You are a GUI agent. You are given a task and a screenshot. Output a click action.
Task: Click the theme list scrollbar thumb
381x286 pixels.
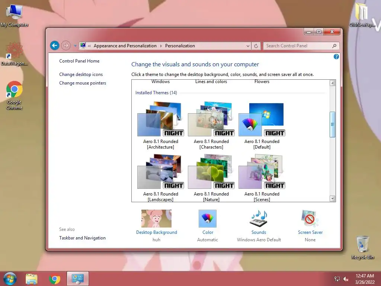332,124
